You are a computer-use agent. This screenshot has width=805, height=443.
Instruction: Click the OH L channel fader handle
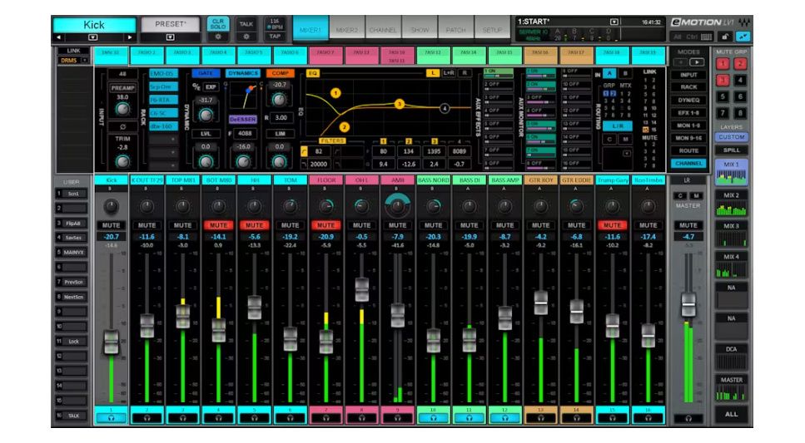point(362,290)
